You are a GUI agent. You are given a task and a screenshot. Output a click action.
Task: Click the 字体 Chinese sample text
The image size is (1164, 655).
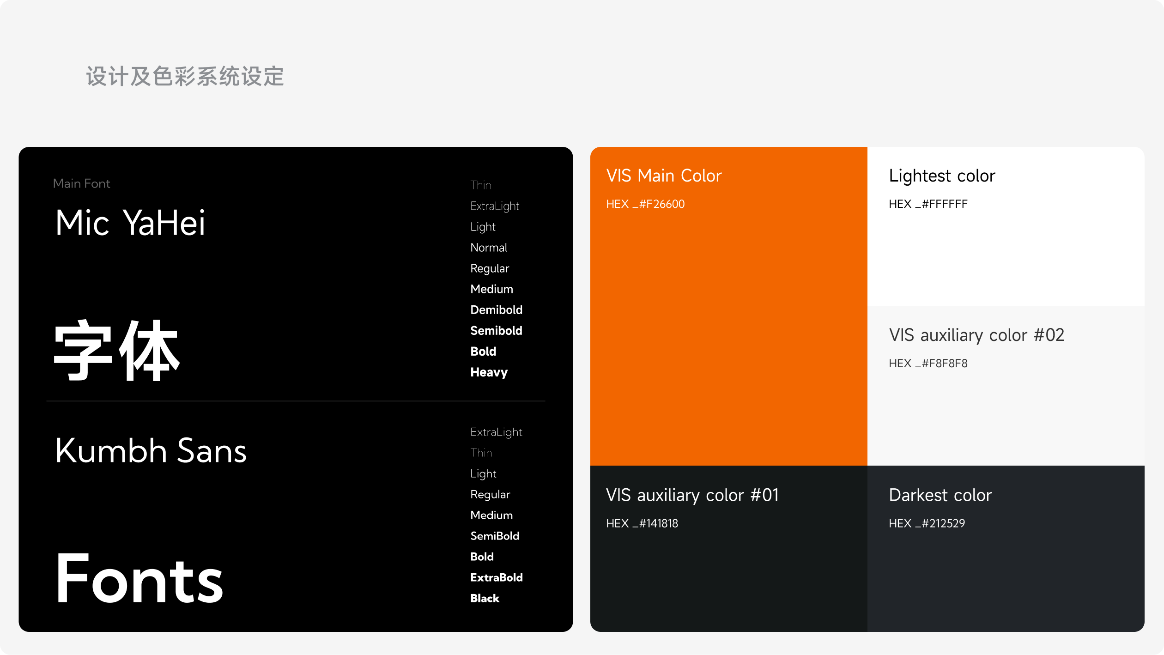pos(116,350)
